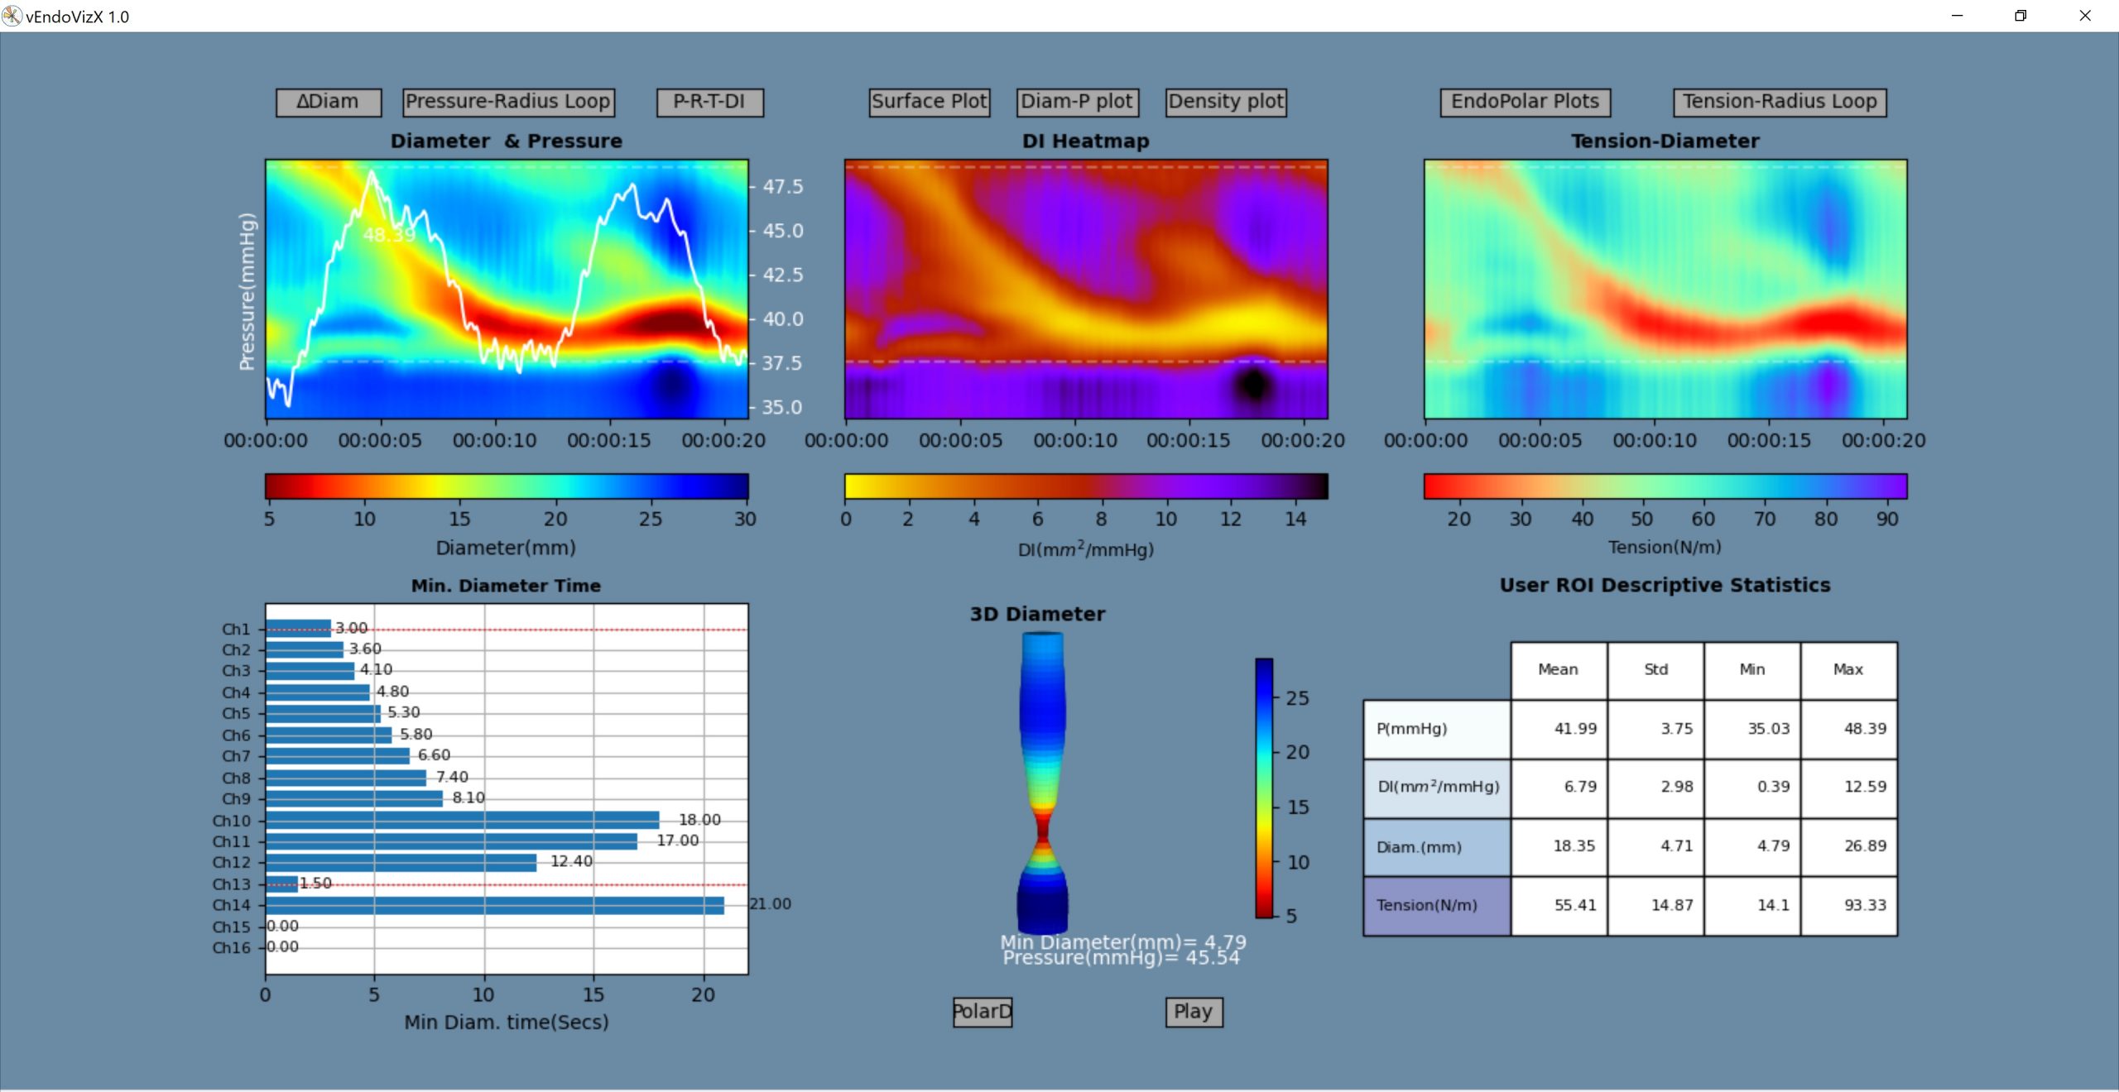The image size is (2119, 1092).
Task: Click the Tension Max value 93.33 cell
Action: (1850, 905)
